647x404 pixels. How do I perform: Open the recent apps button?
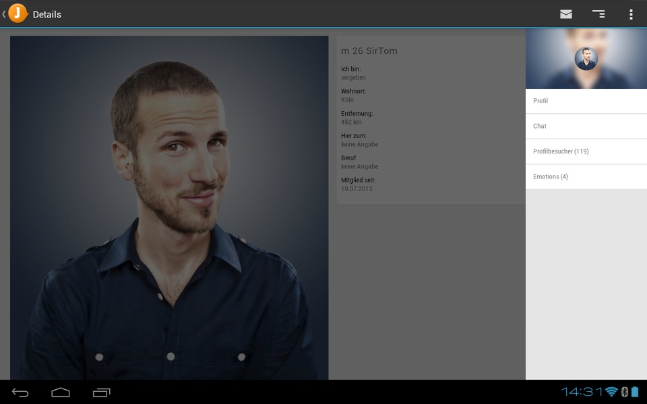(x=102, y=393)
